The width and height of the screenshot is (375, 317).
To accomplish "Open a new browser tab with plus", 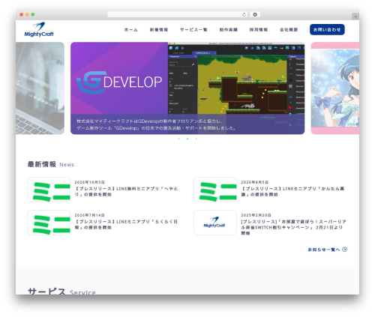I will [355, 16].
